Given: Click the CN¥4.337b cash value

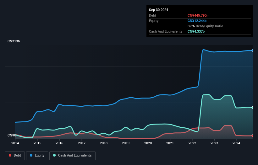Looking at the screenshot, I should (196, 31).
